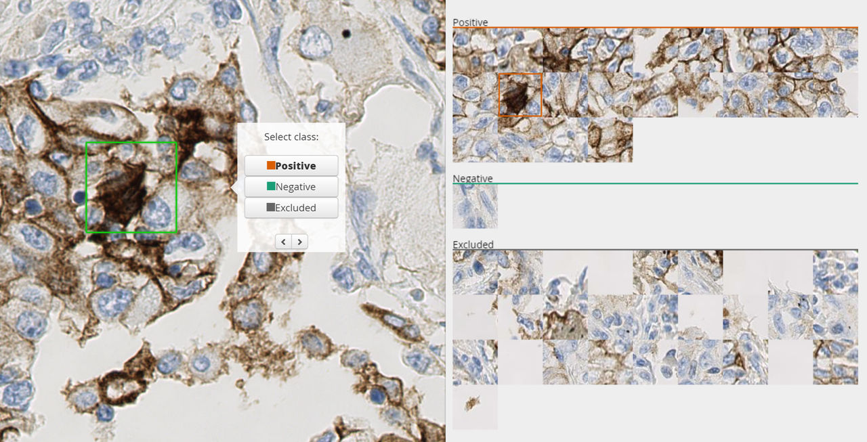Select the first thumbnail in Positive's second row

tap(475, 95)
